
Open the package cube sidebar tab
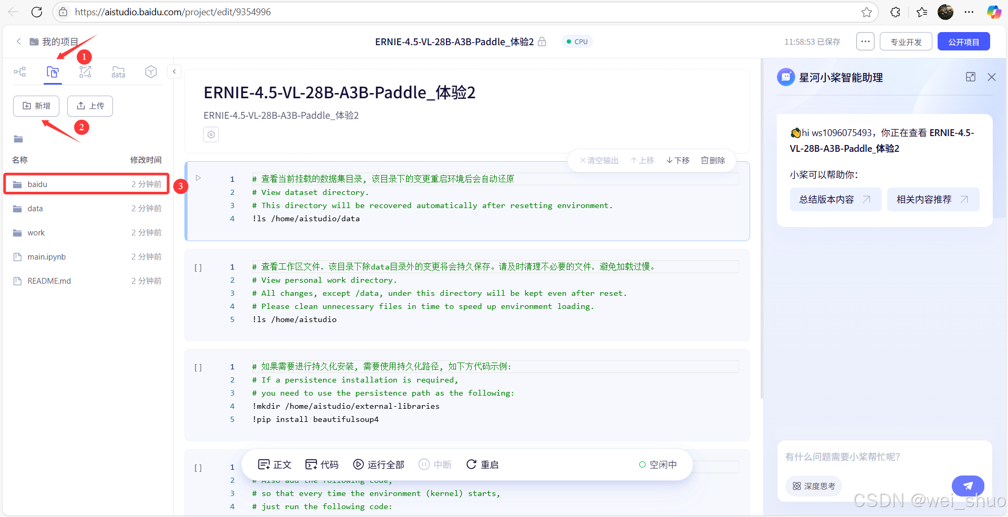151,72
